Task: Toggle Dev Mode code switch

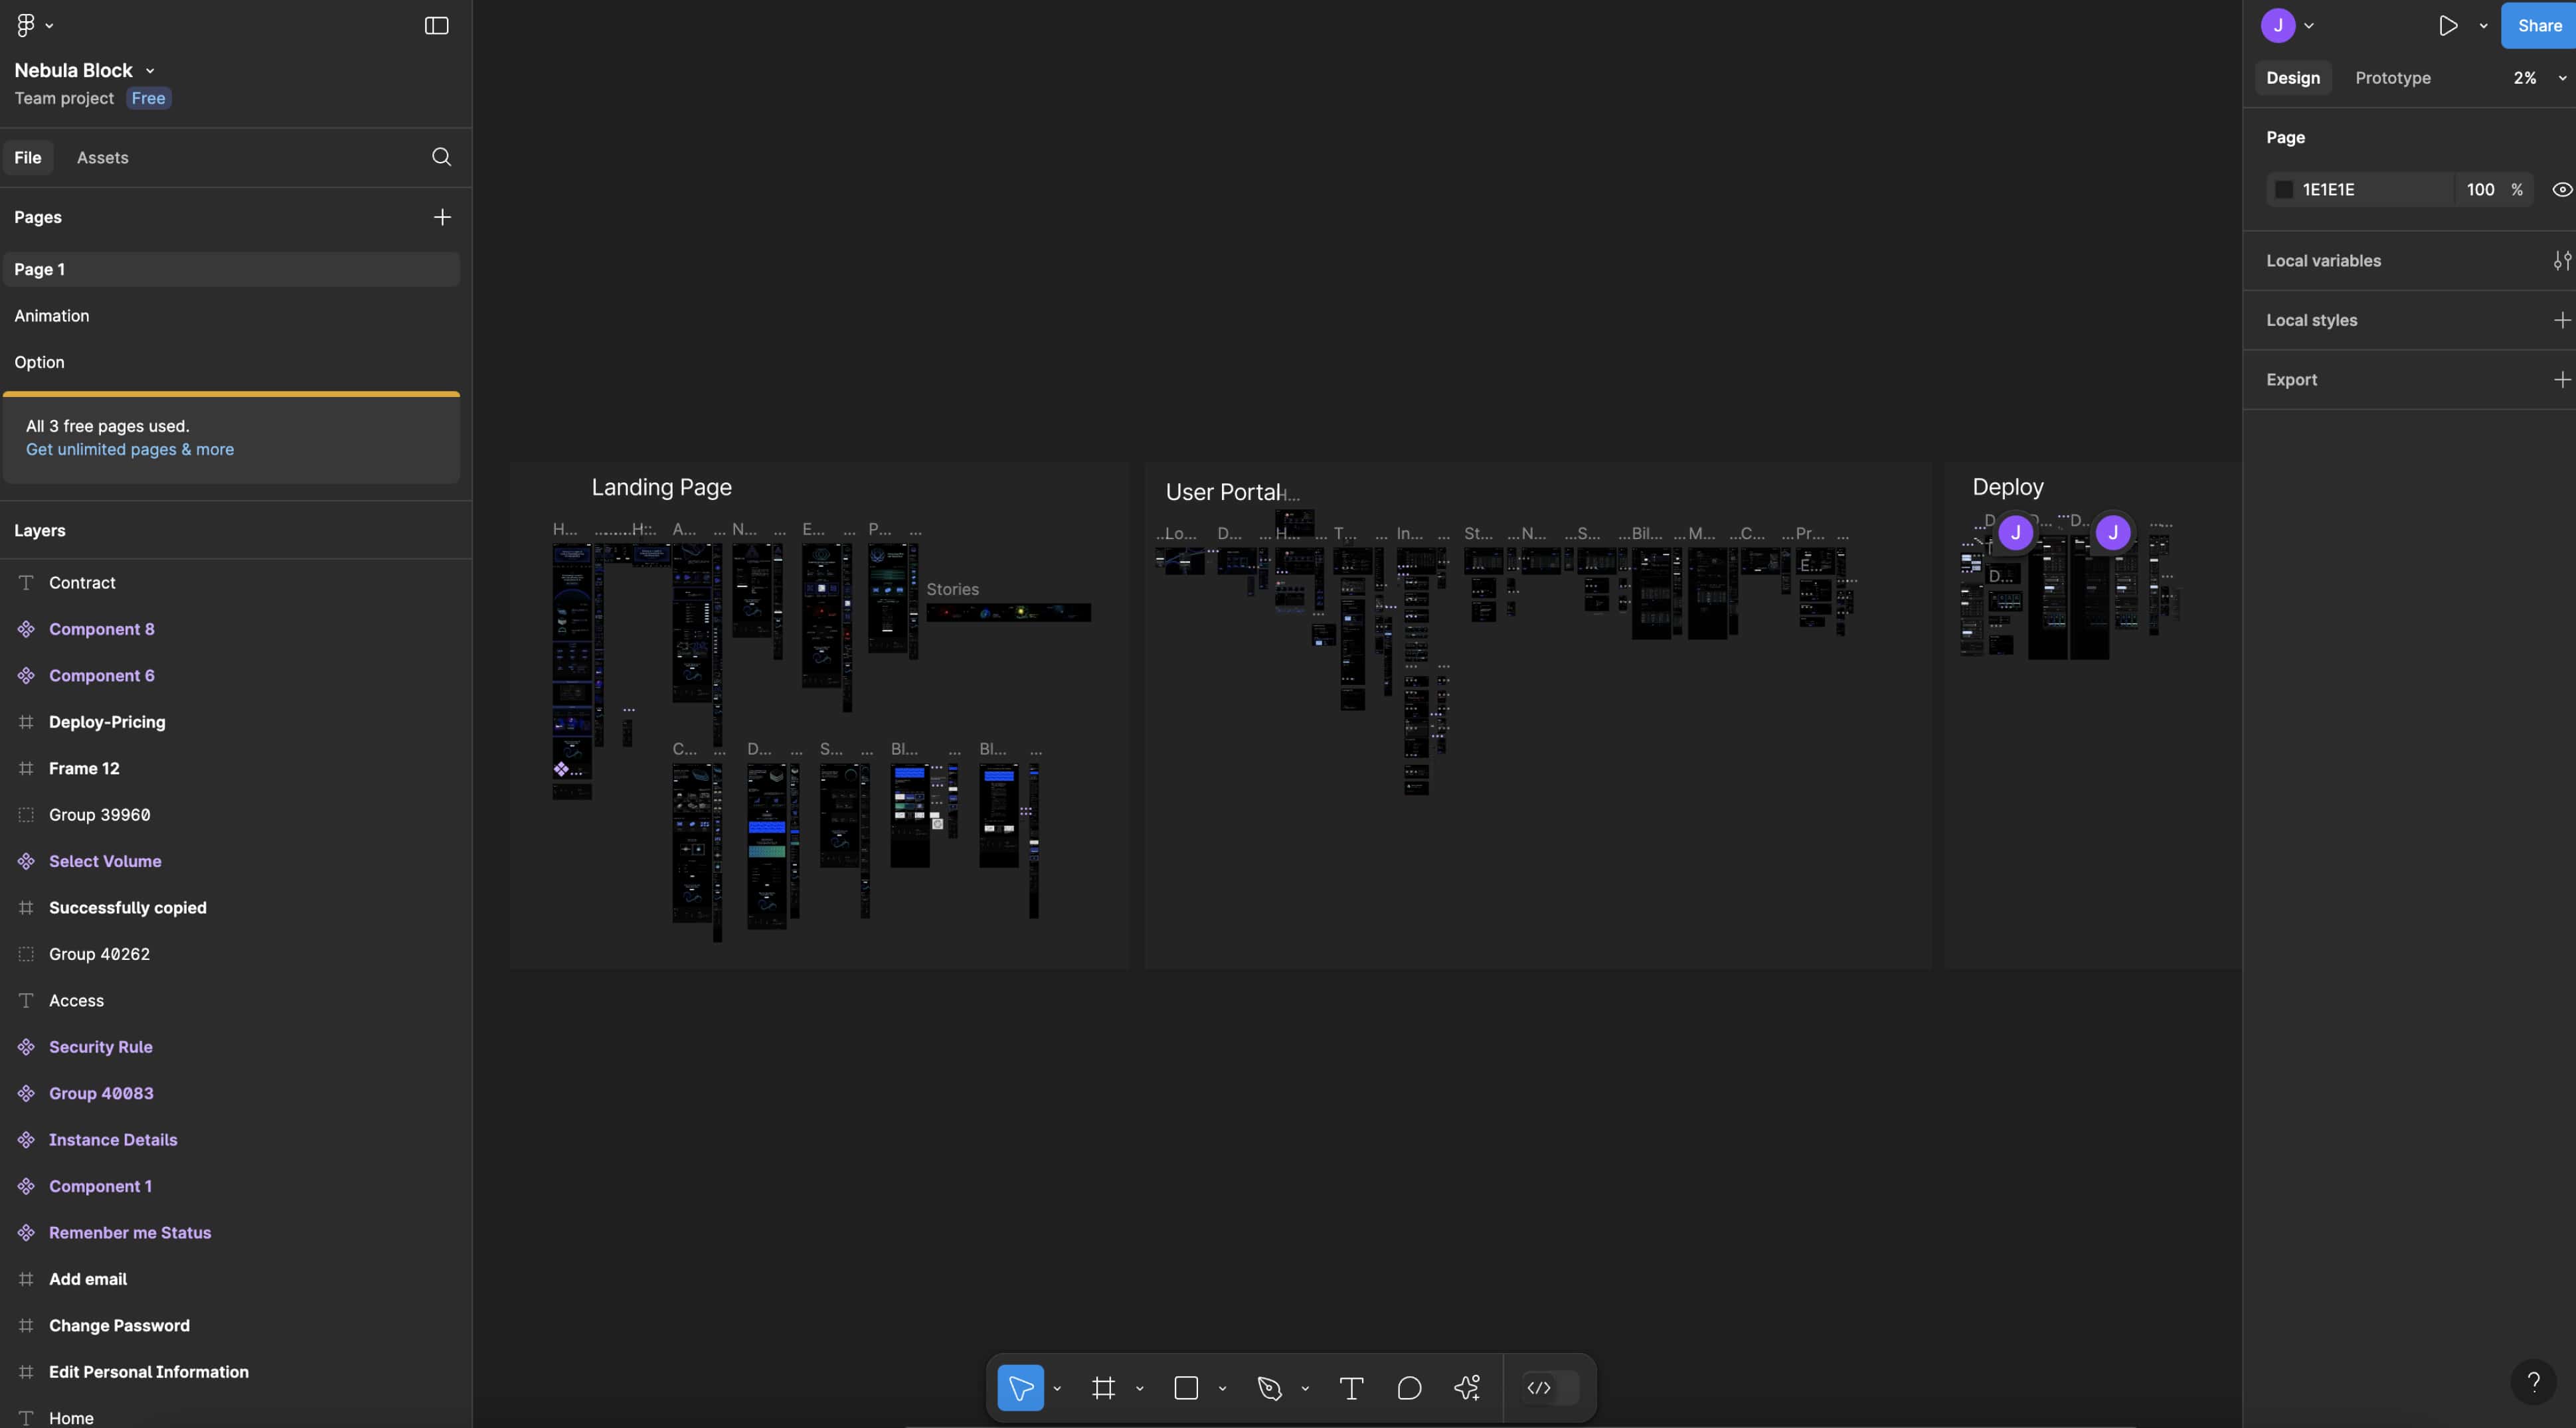Action: (x=1550, y=1388)
